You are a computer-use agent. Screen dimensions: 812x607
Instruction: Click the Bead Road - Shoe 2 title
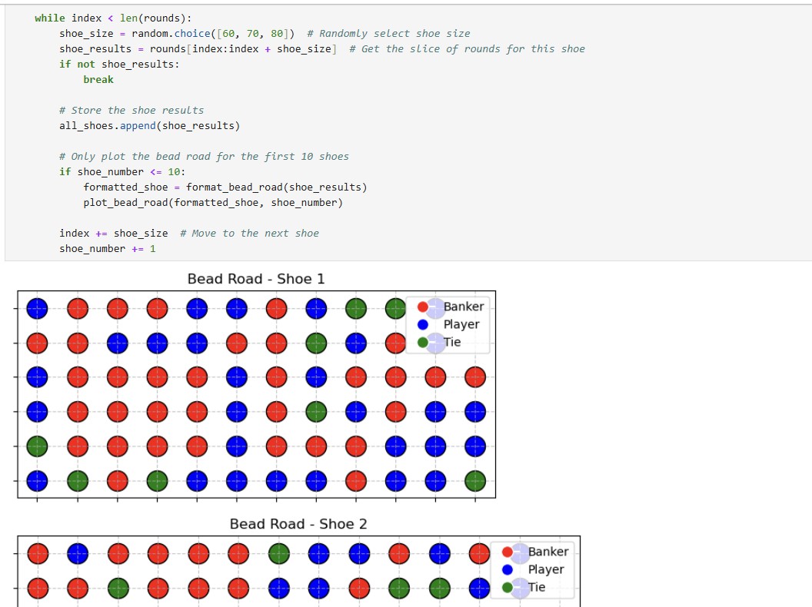[299, 524]
